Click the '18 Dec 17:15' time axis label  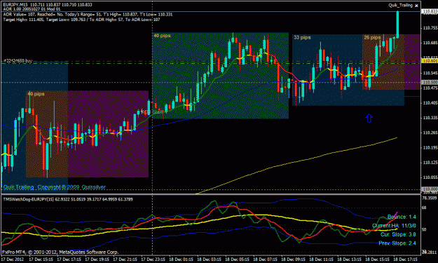point(406,259)
